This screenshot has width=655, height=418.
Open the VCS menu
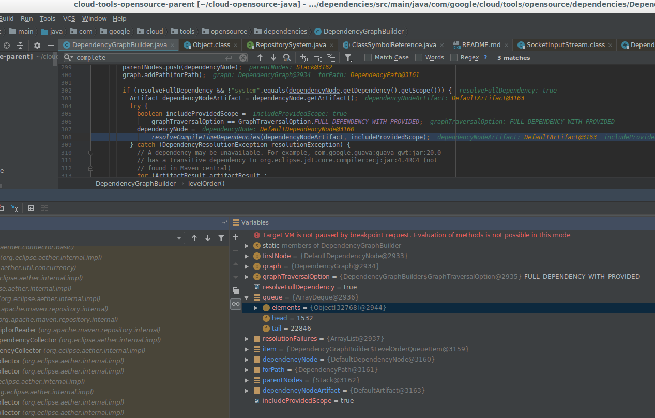[x=69, y=18]
